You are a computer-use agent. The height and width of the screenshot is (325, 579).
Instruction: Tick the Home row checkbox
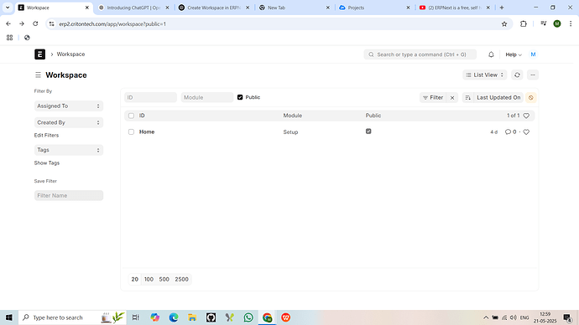point(131,132)
